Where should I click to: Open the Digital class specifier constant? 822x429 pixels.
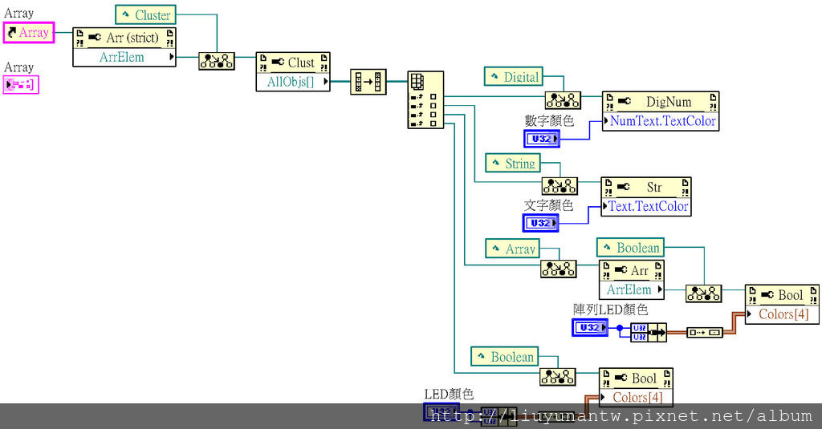[514, 77]
